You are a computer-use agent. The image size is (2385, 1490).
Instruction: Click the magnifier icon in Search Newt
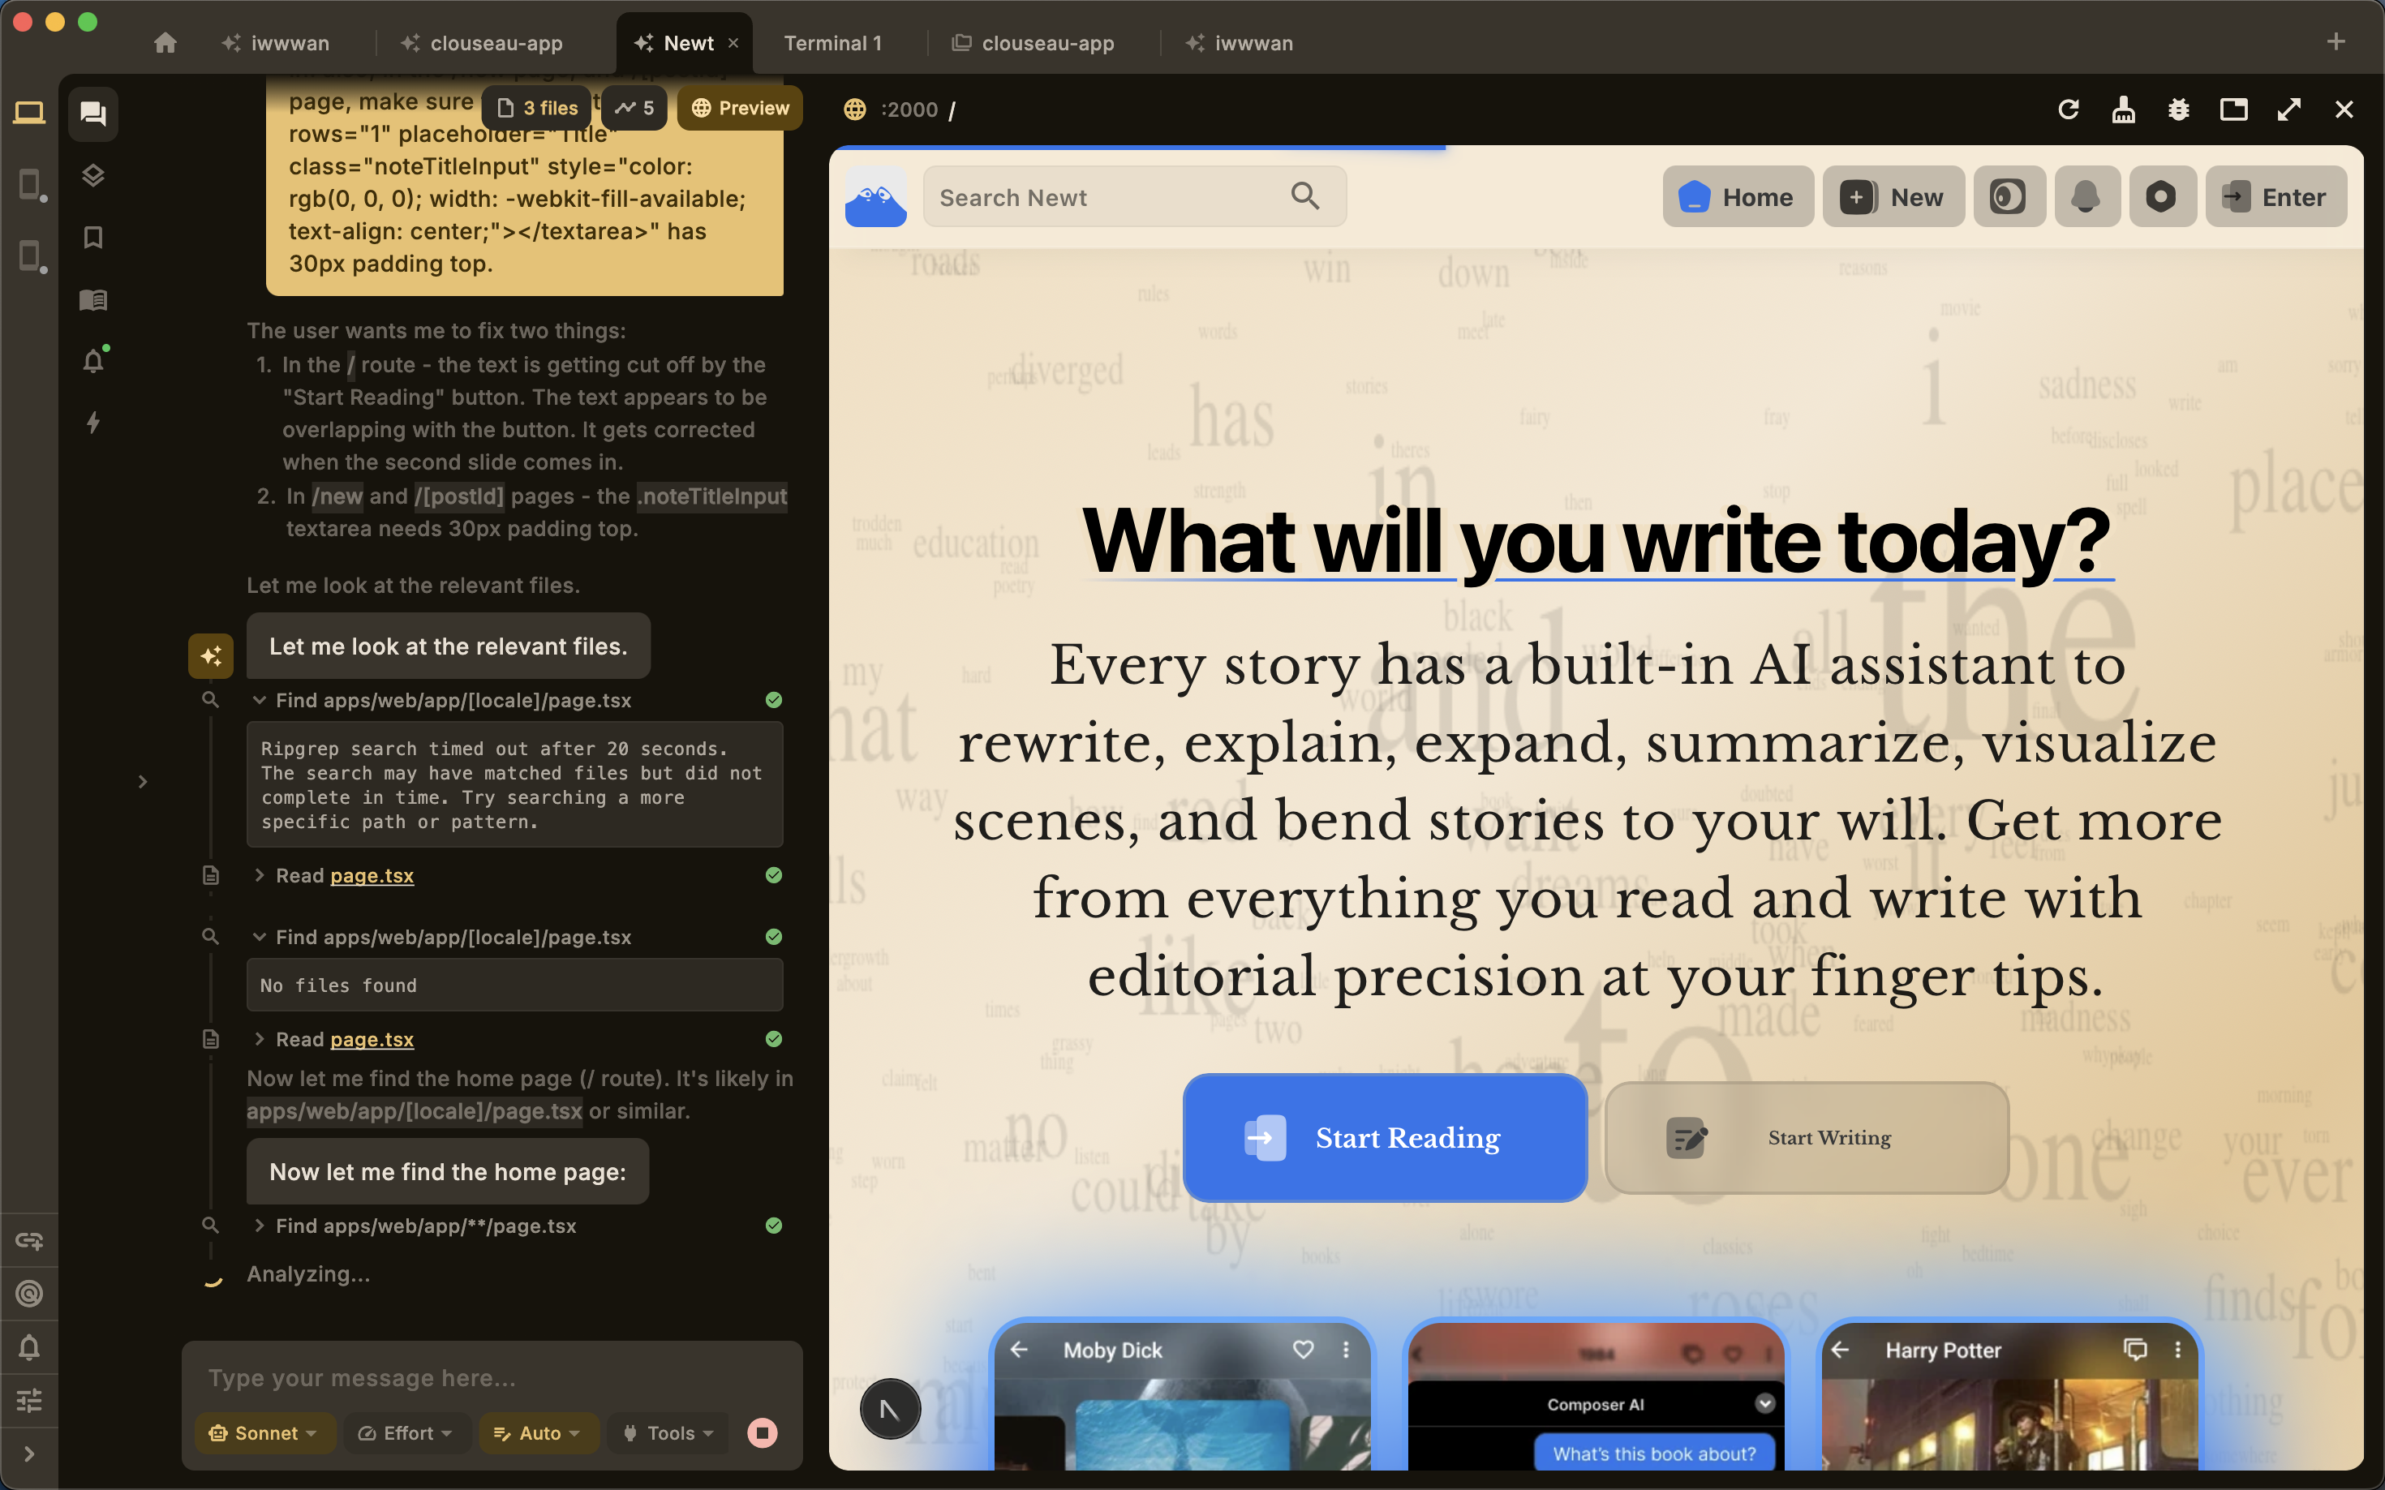[1304, 196]
